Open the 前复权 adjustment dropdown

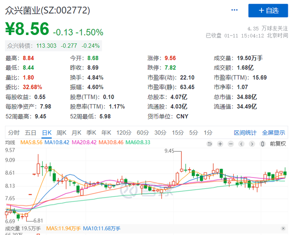click(277, 144)
